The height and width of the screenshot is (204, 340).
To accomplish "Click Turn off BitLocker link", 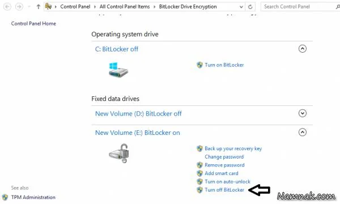I will [224, 190].
